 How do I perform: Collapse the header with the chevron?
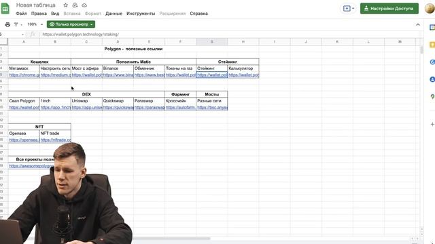click(418, 24)
